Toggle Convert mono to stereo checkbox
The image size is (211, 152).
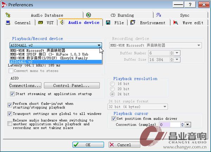click(11, 71)
